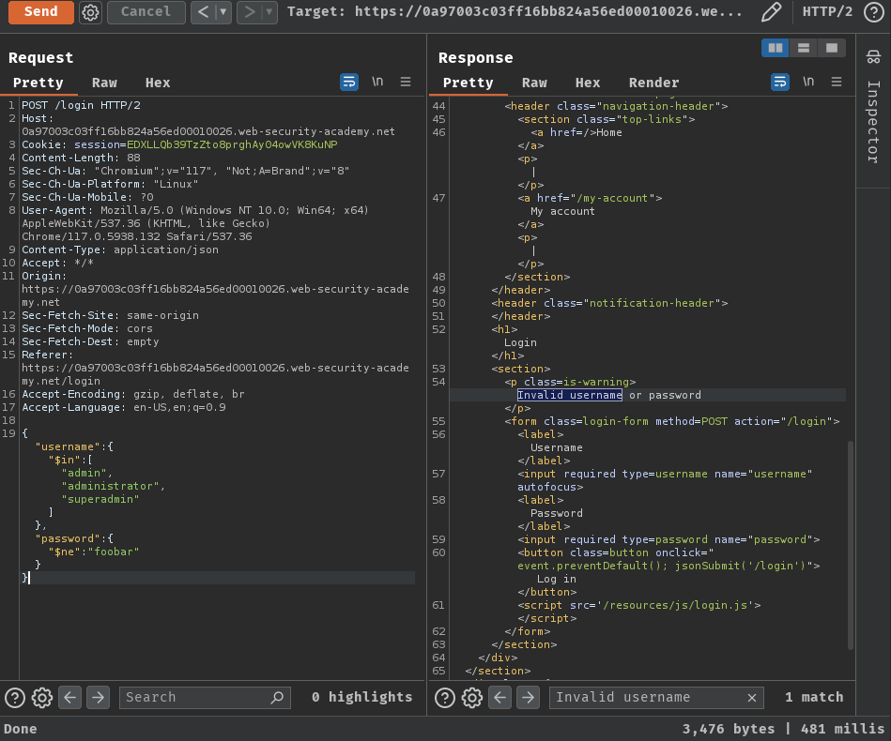This screenshot has width=891, height=741.
Task: Click the orange Send button
Action: pos(41,12)
